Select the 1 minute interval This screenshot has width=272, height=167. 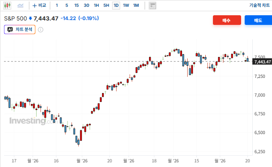[x=57, y=6]
